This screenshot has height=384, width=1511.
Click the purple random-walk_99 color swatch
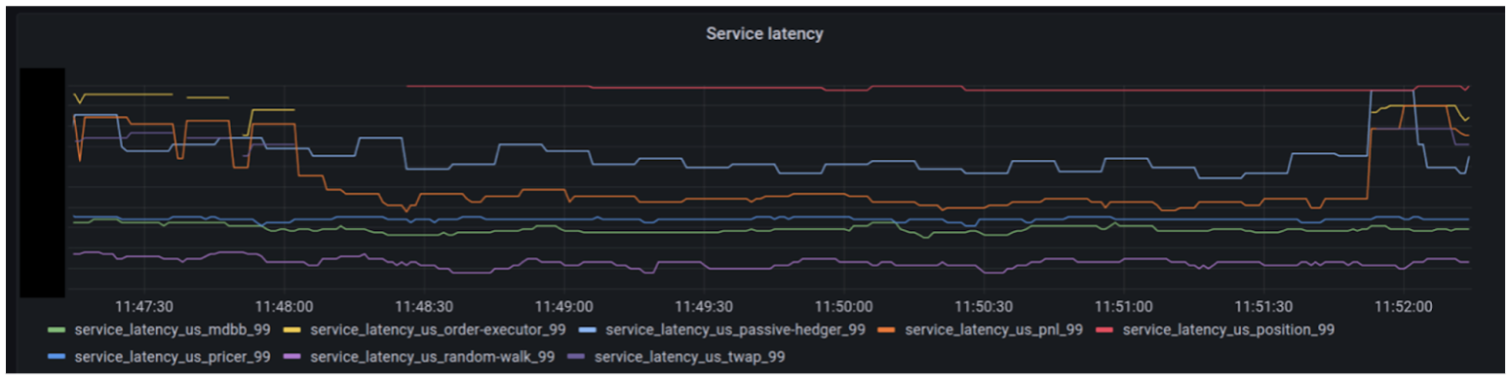[293, 357]
